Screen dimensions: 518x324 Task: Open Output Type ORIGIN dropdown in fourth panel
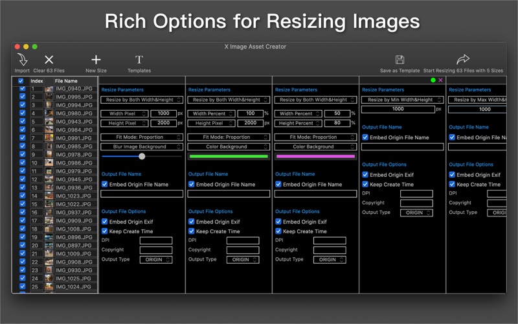416,213
